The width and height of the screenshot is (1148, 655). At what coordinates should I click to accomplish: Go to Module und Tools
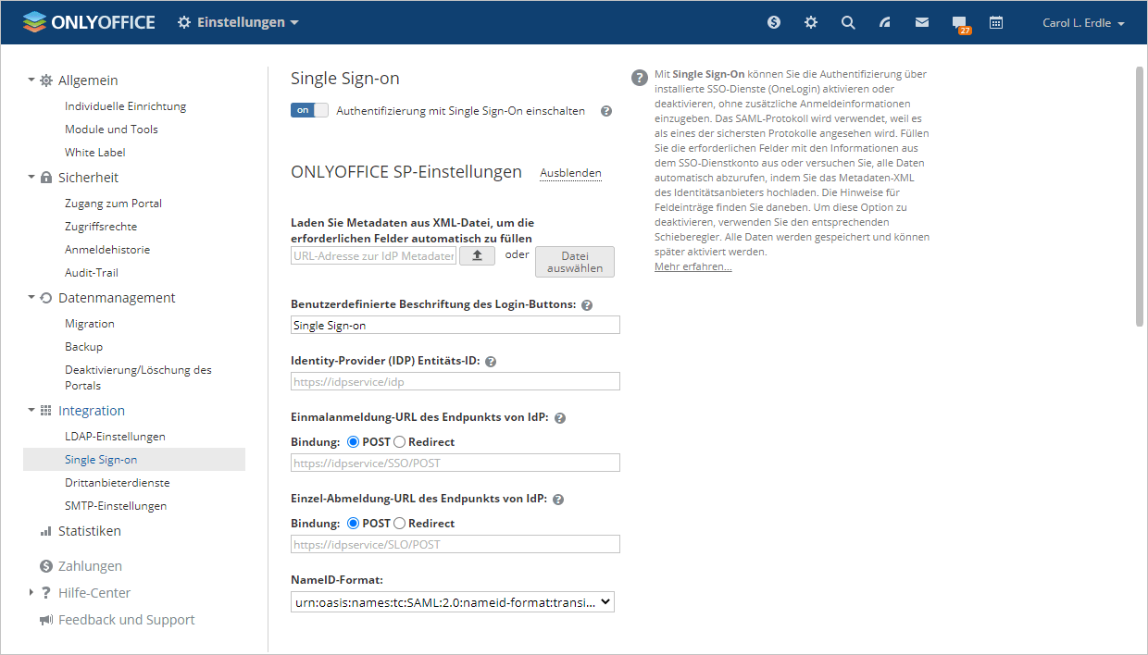(111, 130)
